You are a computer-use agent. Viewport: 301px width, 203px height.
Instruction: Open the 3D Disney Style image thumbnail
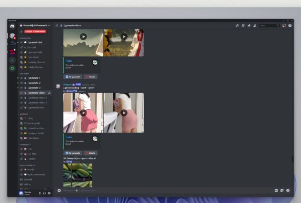(x=78, y=176)
